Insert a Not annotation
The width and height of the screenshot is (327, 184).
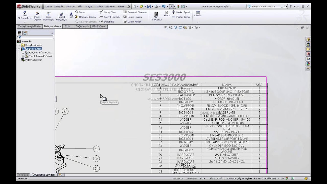coord(71,15)
